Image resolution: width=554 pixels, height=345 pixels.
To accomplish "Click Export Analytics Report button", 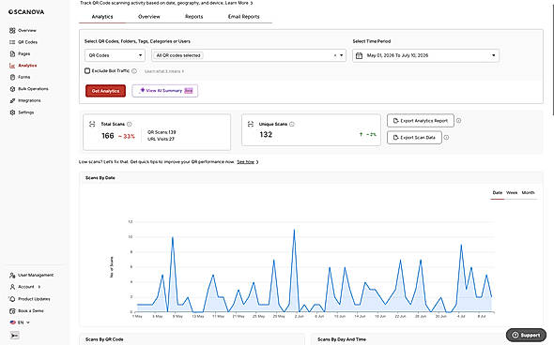I will [x=421, y=121].
